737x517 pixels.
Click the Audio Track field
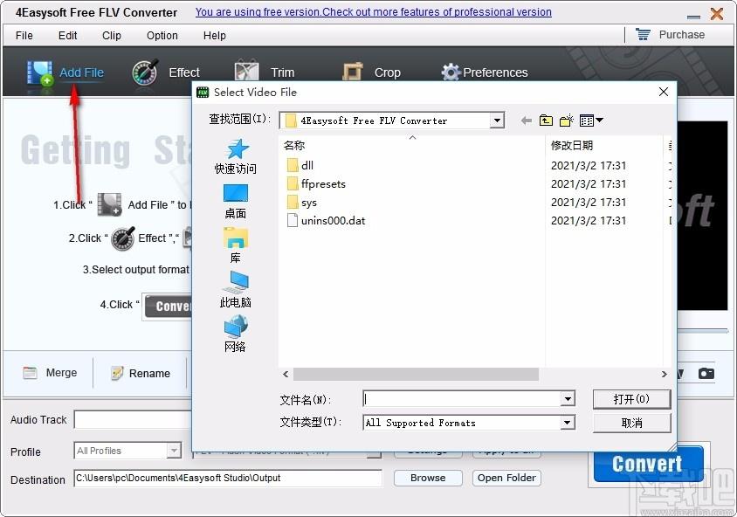click(133, 420)
